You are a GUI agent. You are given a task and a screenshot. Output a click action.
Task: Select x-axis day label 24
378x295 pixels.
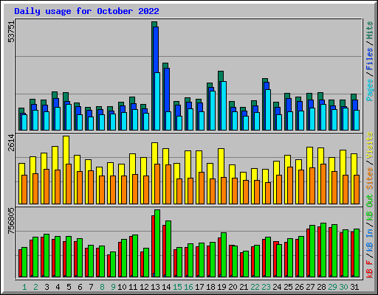(x=277, y=287)
